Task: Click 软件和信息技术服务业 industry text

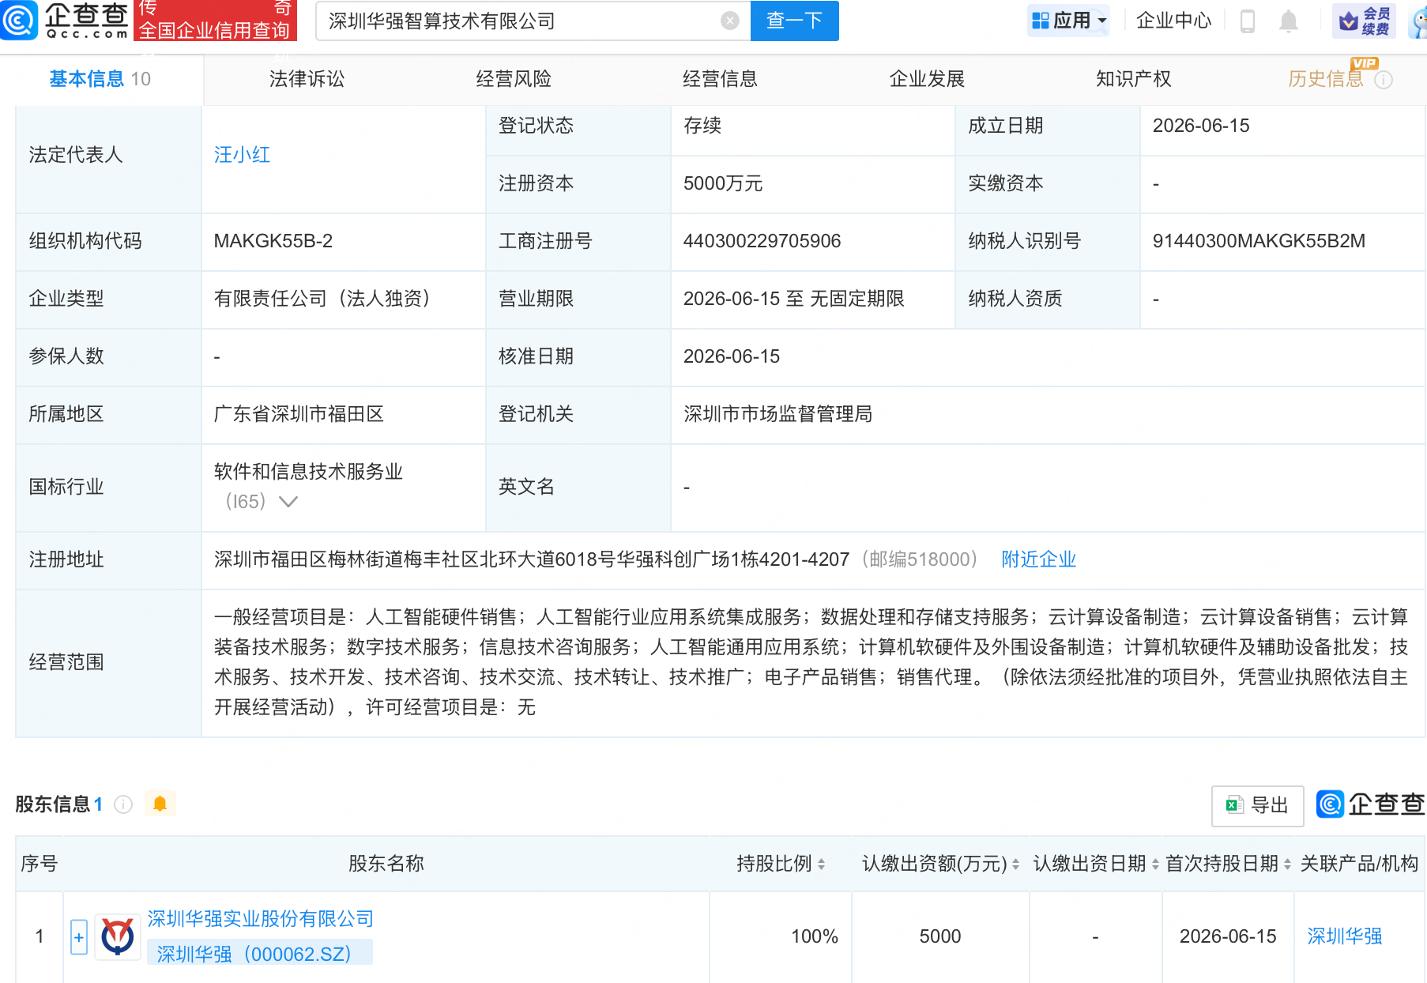Action: [x=308, y=472]
